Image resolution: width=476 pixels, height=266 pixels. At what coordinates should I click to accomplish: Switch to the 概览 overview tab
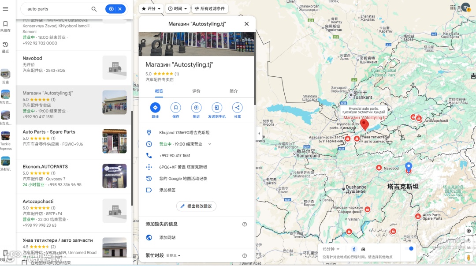(x=159, y=91)
